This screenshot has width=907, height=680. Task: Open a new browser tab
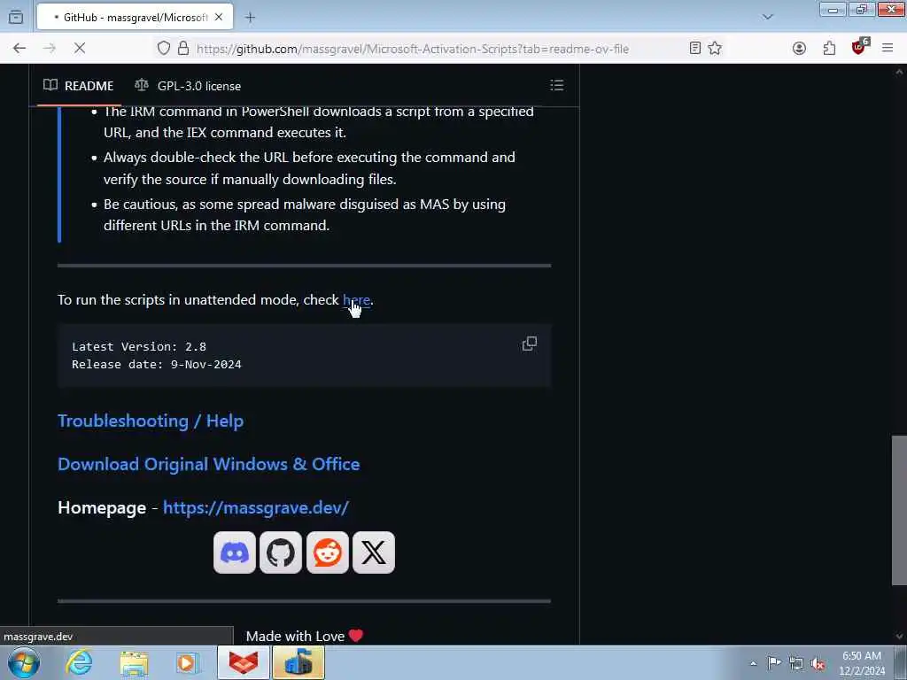coord(250,18)
